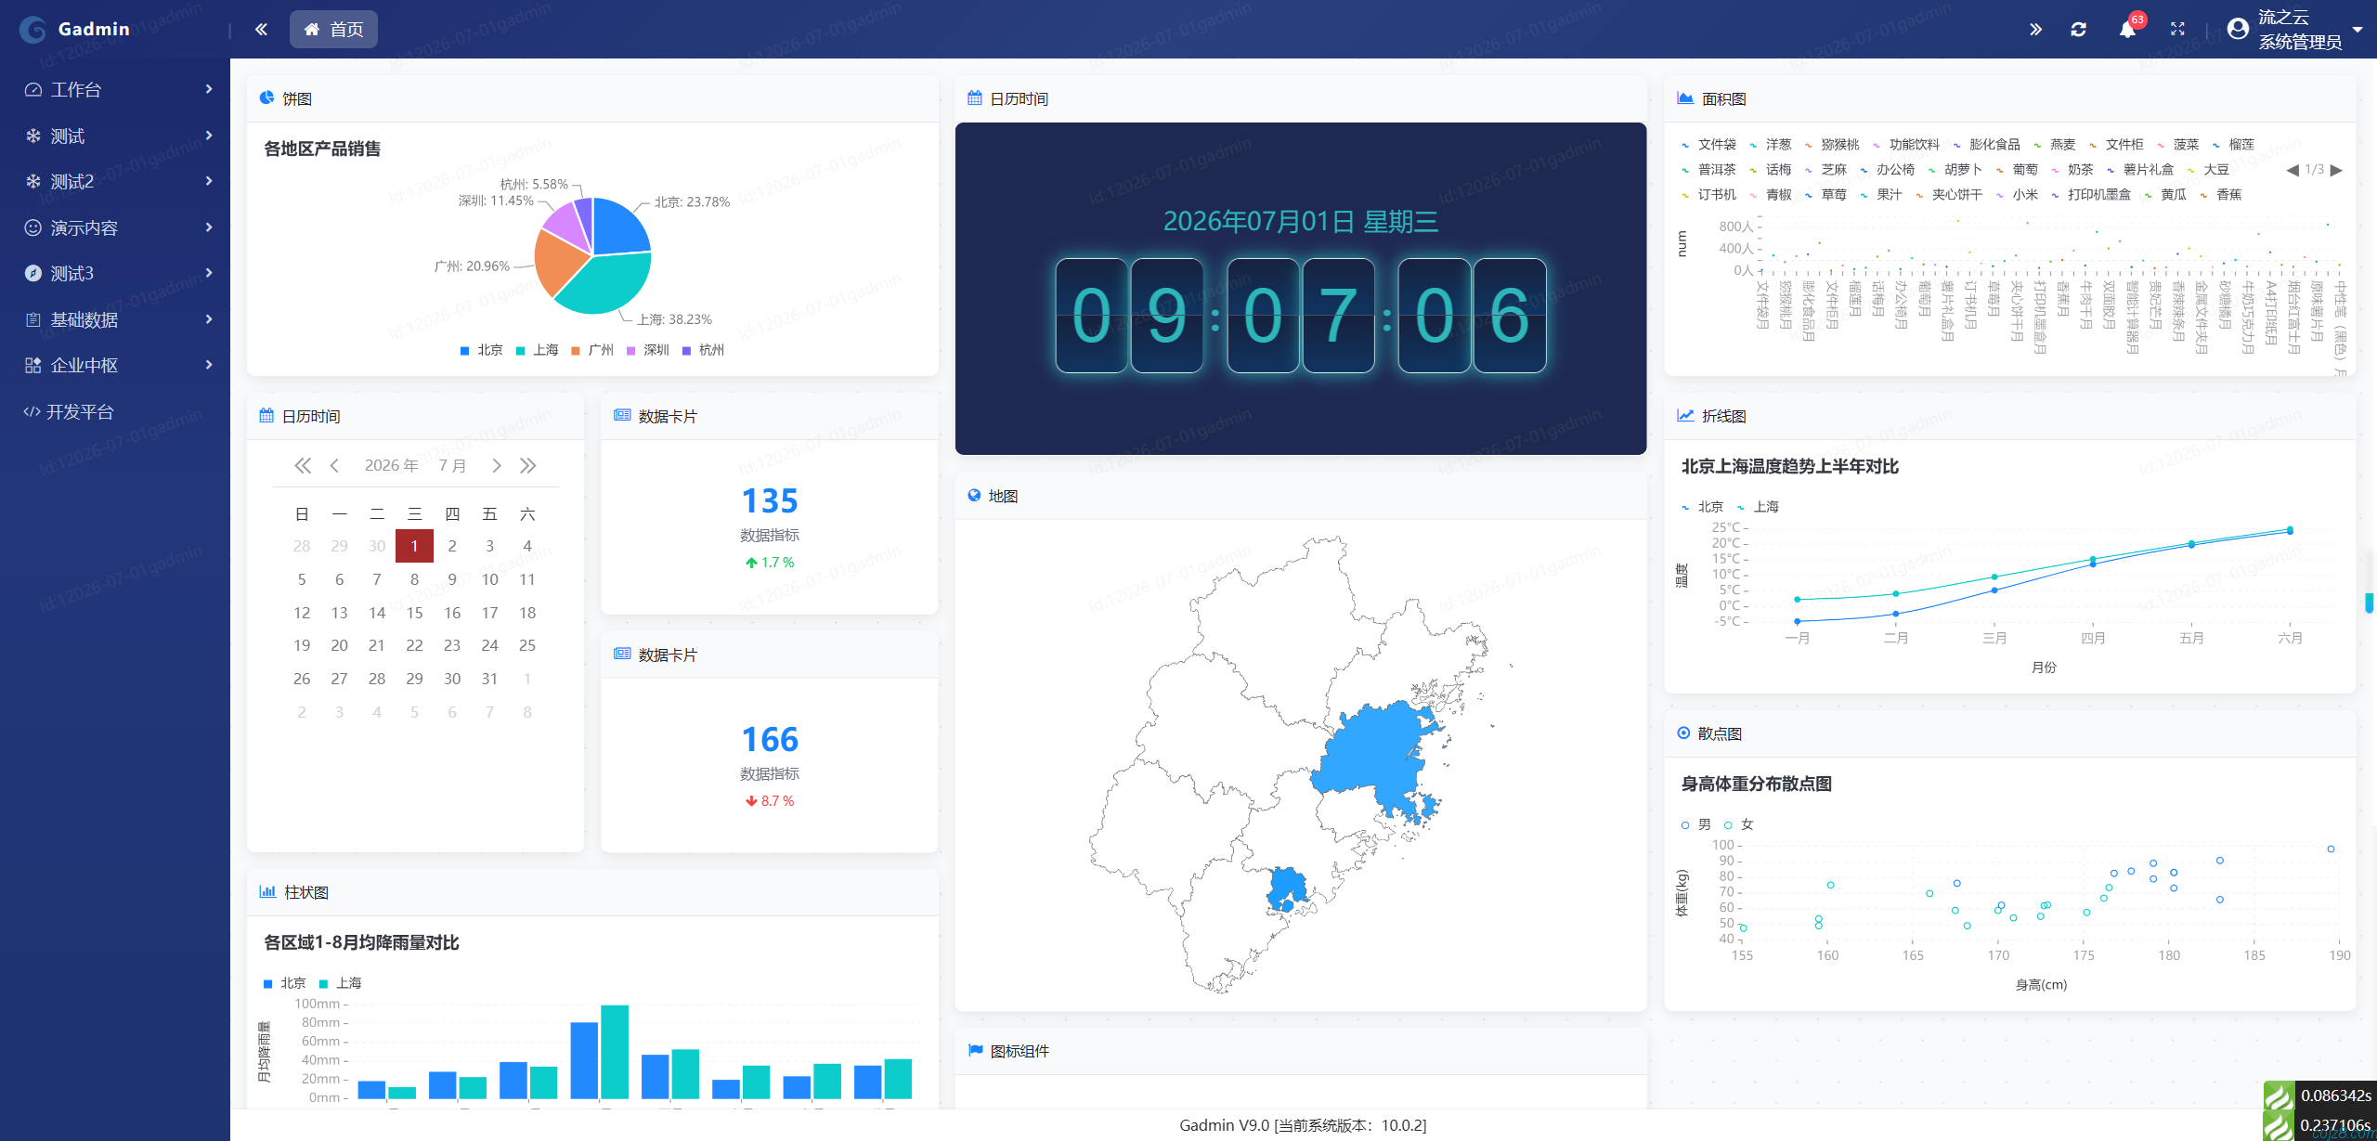Select July 1 in the calendar
Screen dimensions: 2377x1141
pos(414,546)
